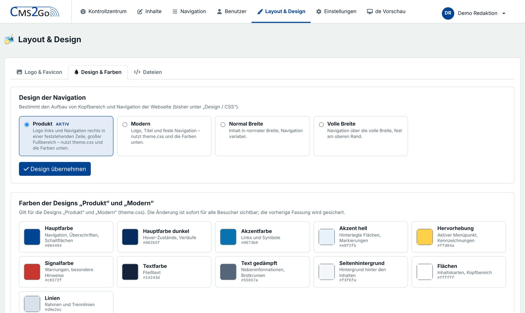Click the Einstellungen gear icon

click(x=319, y=11)
